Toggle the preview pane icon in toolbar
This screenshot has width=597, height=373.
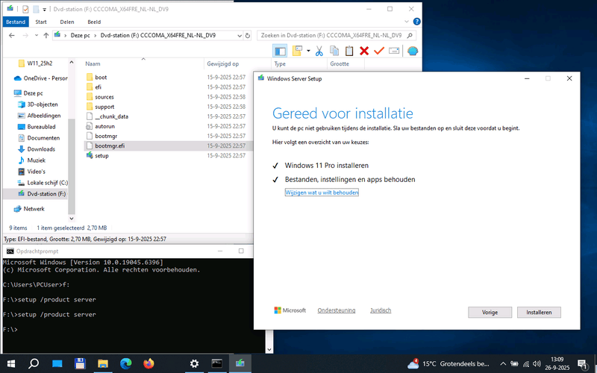click(x=281, y=51)
